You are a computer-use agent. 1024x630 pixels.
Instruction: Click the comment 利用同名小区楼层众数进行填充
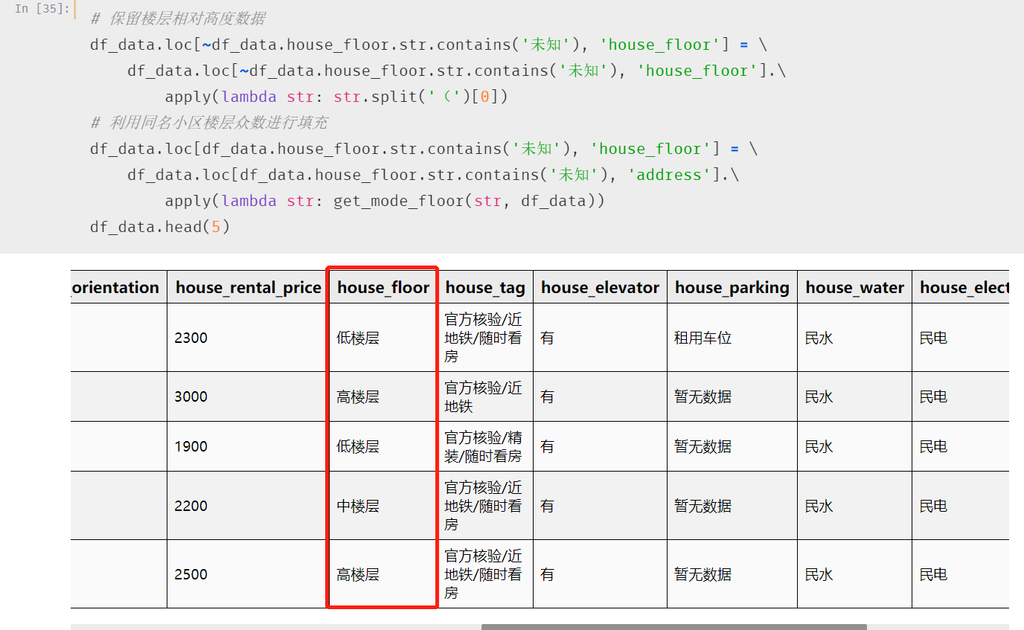click(x=208, y=123)
